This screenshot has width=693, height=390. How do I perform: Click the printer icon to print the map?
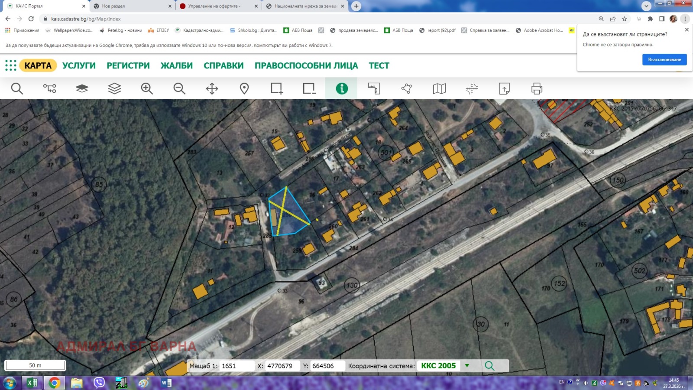point(536,88)
